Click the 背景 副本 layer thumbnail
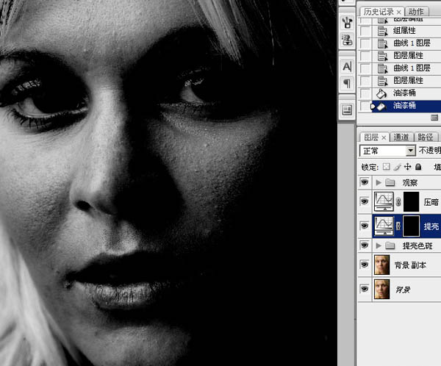 coord(382,265)
